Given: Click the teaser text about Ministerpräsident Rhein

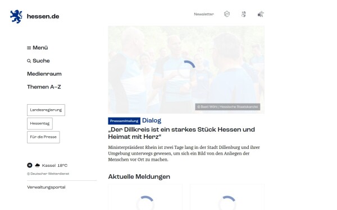Looking at the screenshot, I should point(184,153).
